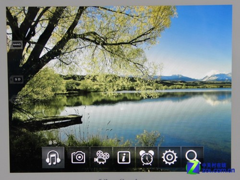The image size is (240, 180).
Task: Open the Alarm clock icon
Action: click(147, 157)
